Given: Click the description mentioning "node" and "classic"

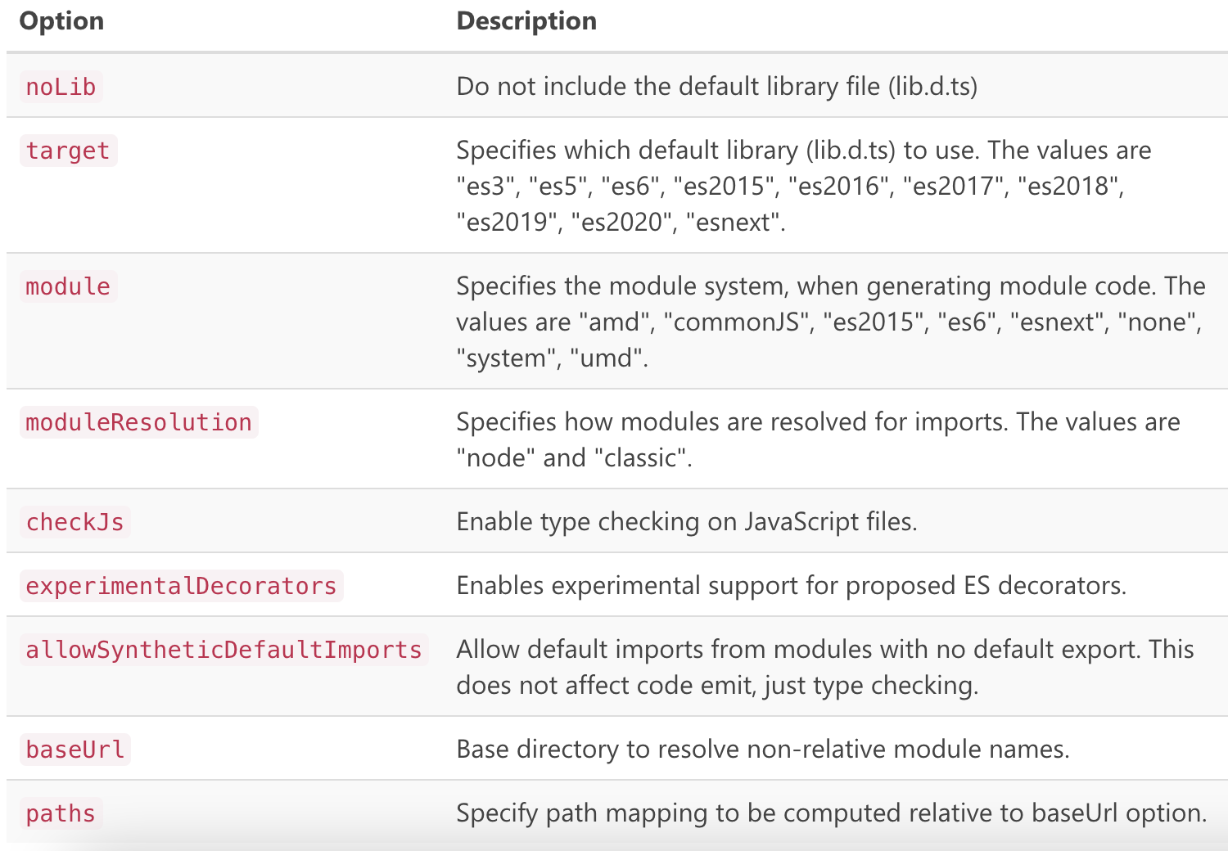Looking at the screenshot, I should pos(817,439).
